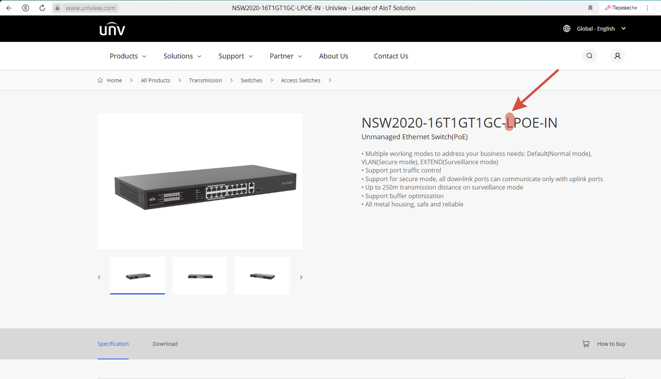Click the Up to 250m transmission distance line

(442, 187)
